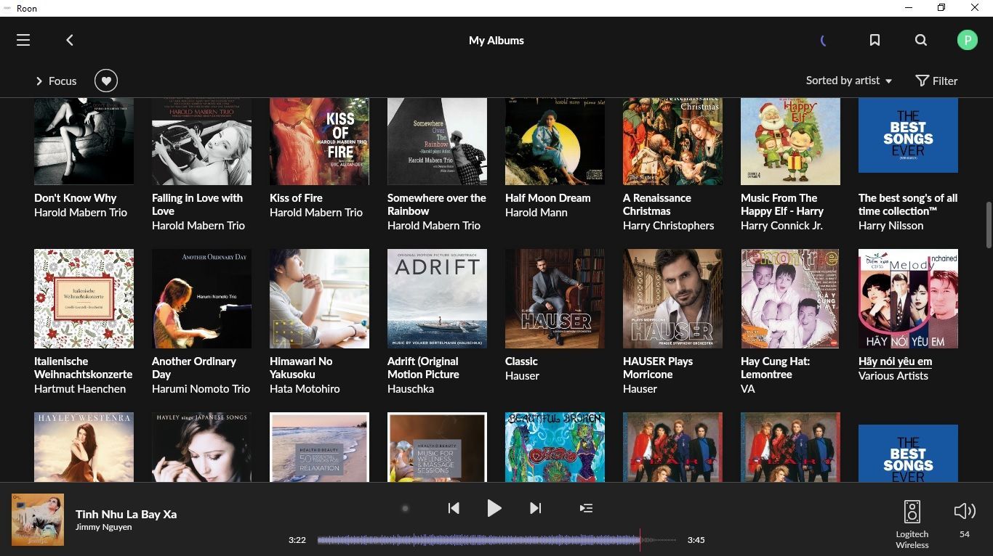Open Somewhere over the Rainbow cover
This screenshot has width=993, height=556.
point(437,142)
